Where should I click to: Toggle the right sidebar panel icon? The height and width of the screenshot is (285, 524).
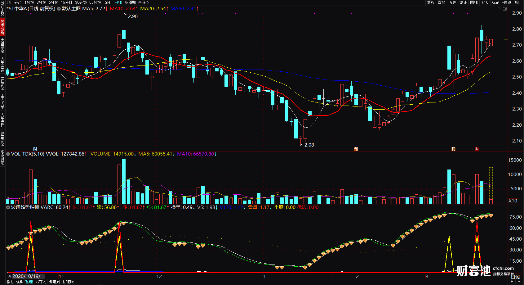click(x=505, y=9)
